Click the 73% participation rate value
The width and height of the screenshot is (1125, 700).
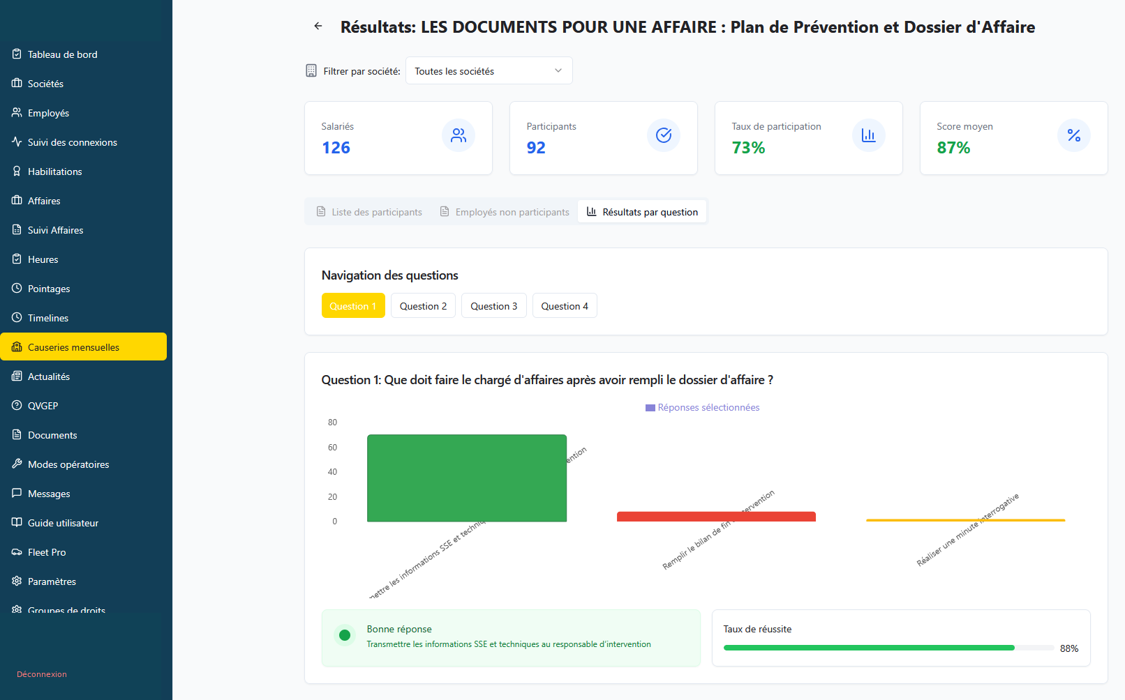tap(748, 148)
